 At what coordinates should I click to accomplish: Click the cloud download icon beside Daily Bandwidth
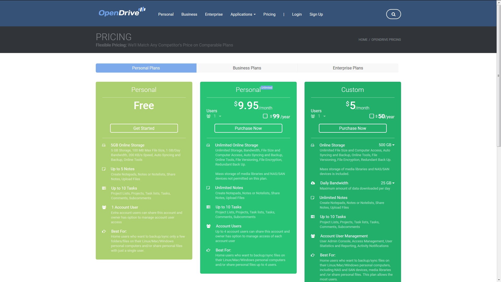313,183
